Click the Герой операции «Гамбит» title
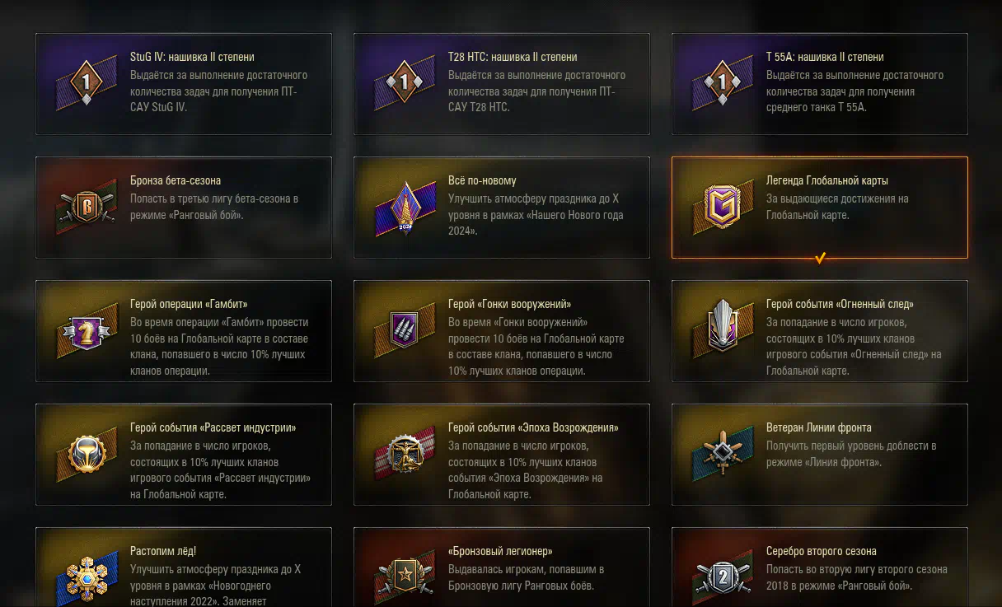Image resolution: width=1002 pixels, height=607 pixels. pyautogui.click(x=189, y=304)
